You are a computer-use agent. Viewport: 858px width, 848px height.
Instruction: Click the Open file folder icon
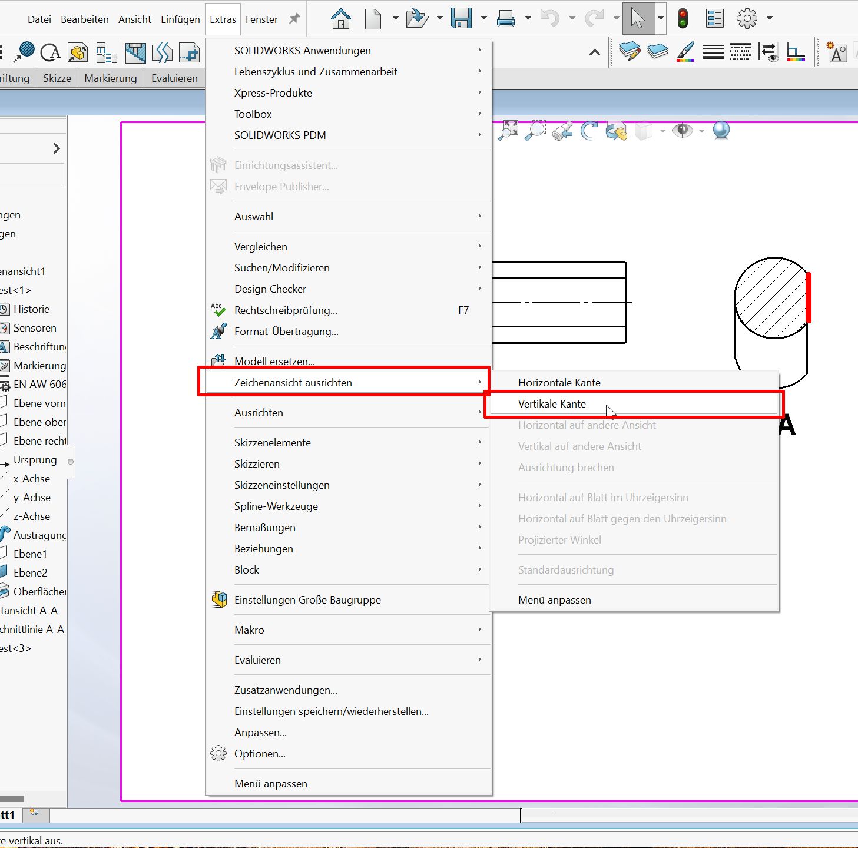(417, 19)
